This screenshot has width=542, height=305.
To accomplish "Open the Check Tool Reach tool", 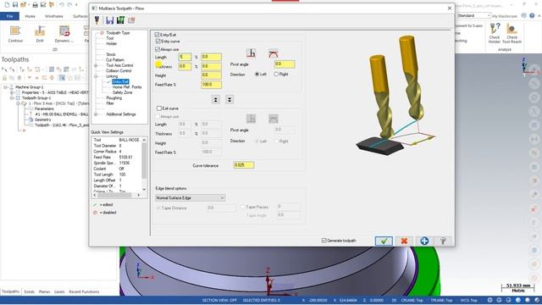I will [512, 33].
